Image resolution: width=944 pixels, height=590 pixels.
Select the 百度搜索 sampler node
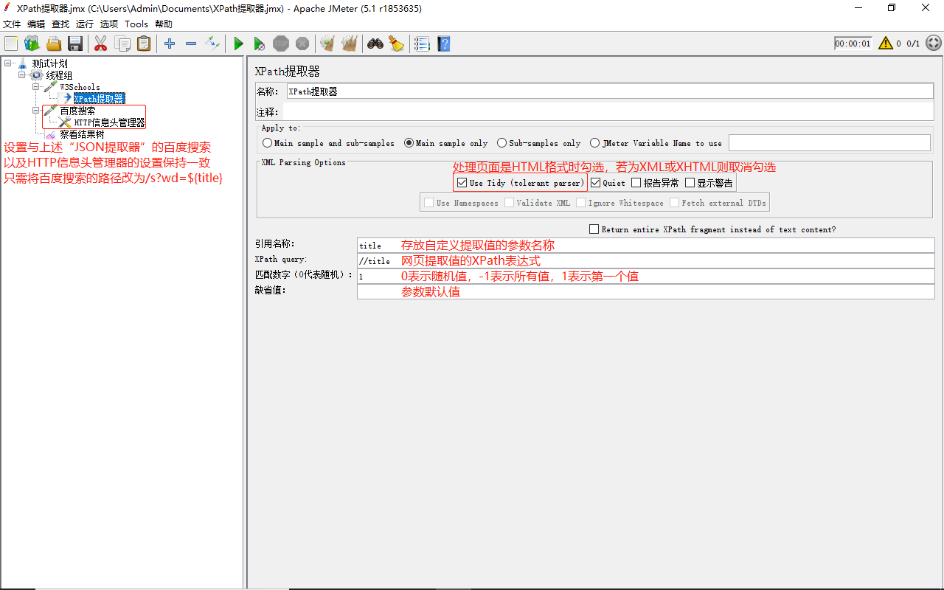pos(77,111)
